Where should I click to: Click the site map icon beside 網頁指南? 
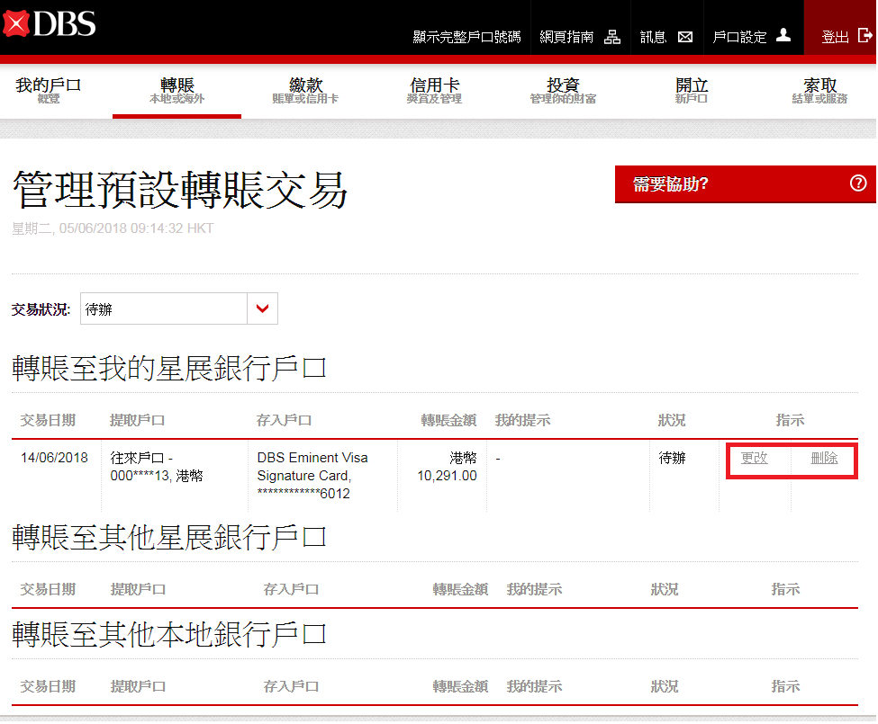[x=612, y=37]
